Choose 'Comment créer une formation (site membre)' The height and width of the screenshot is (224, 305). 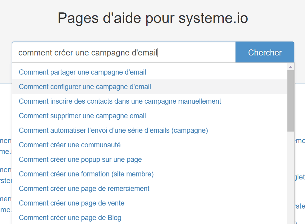pyautogui.click(x=149, y=174)
